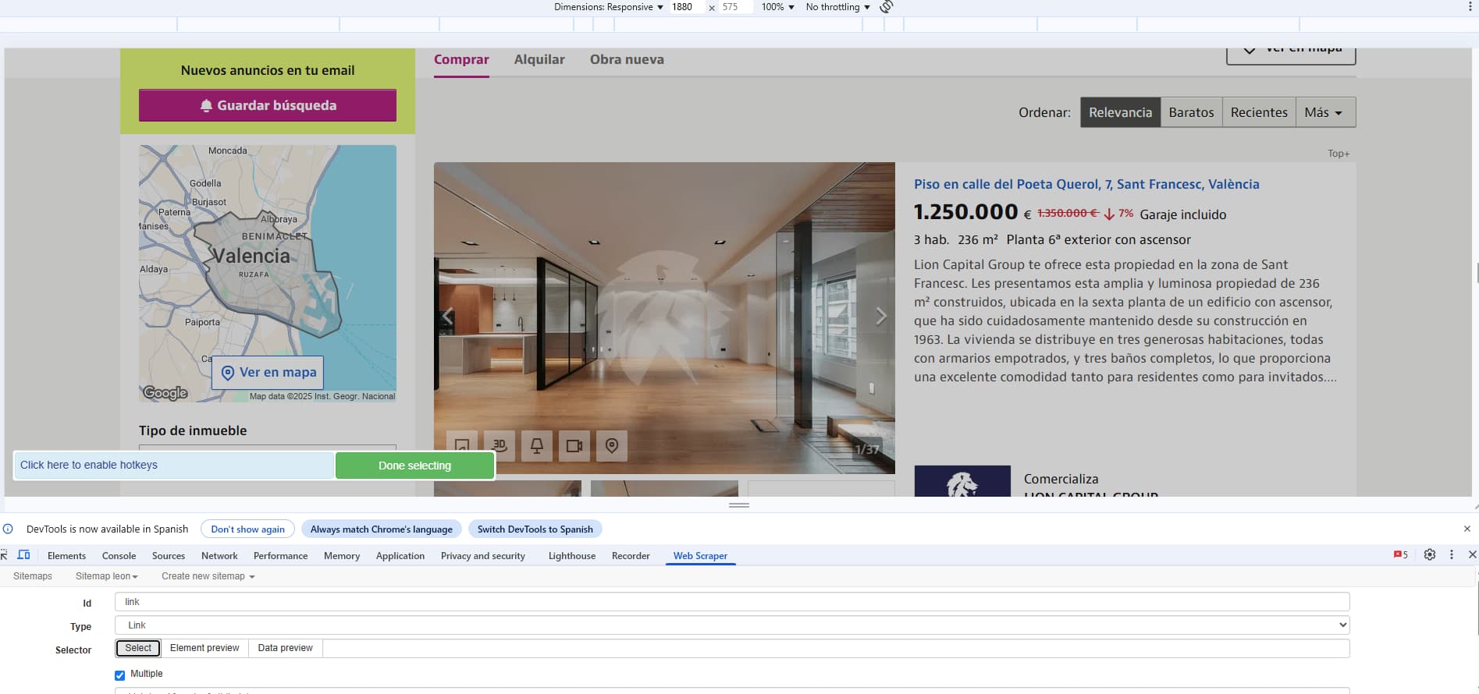Switch to the Alquilar tab

tap(539, 59)
